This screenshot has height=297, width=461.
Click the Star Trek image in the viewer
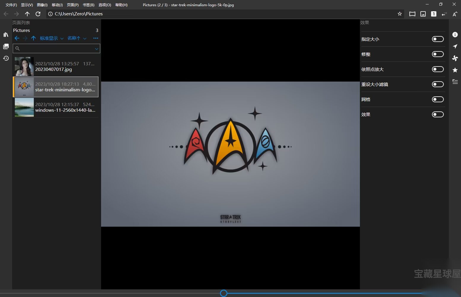[x=230, y=154]
